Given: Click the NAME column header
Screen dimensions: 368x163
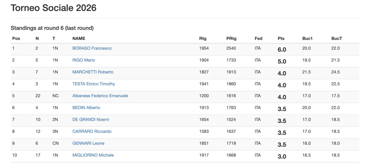Looking at the screenshot, I should [x=79, y=38].
